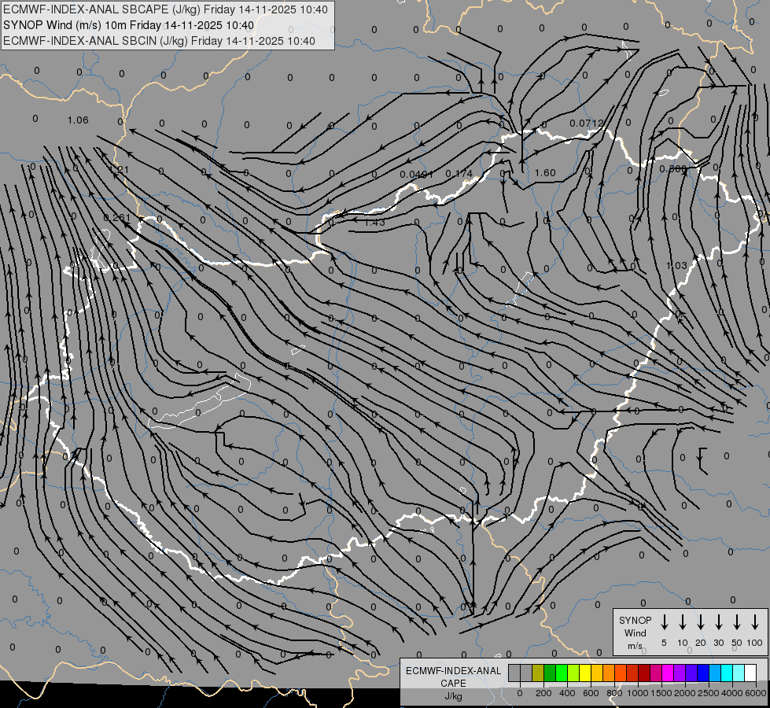Click the 0.0712 value on map
Image resolution: width=770 pixels, height=708 pixels.
[x=587, y=123]
